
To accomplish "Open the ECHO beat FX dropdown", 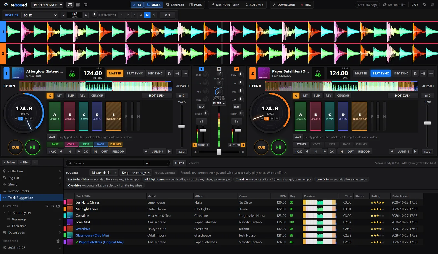I will [40, 15].
